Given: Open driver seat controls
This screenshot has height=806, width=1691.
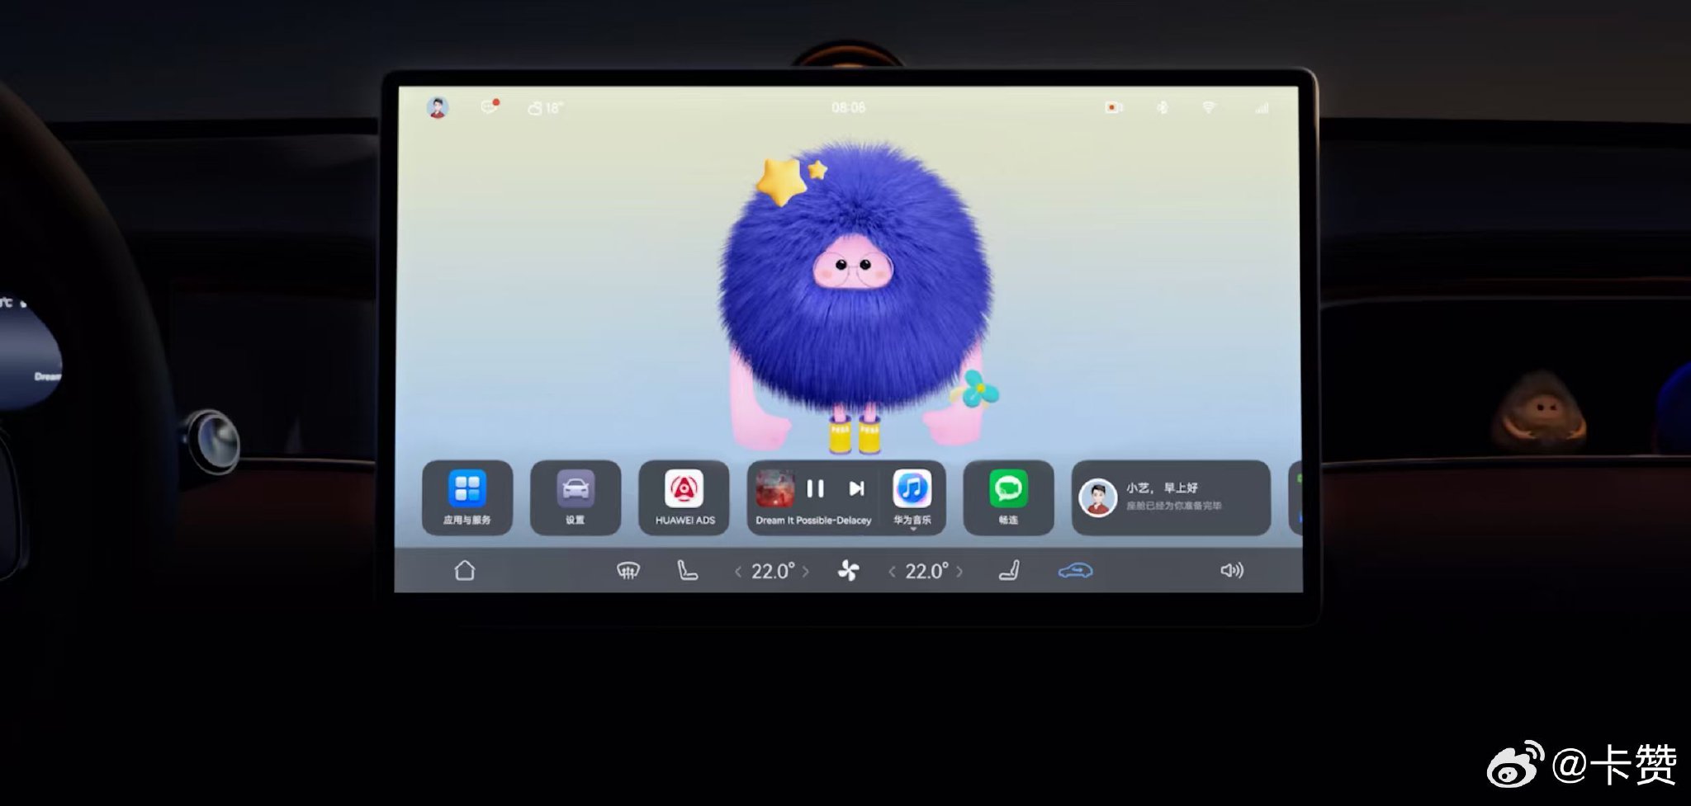Looking at the screenshot, I should [687, 570].
